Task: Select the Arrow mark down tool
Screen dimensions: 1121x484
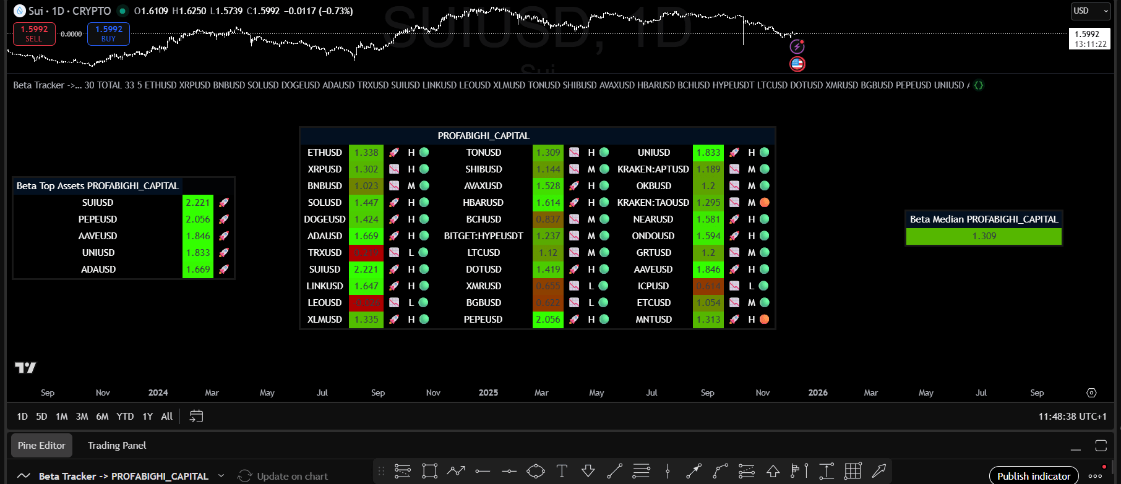Action: 588,471
